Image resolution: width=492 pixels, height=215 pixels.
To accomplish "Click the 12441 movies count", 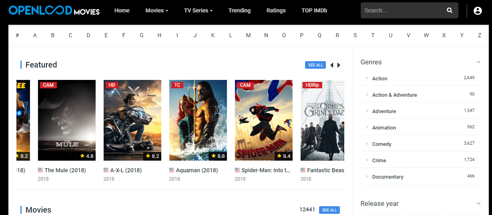I will (x=307, y=209).
